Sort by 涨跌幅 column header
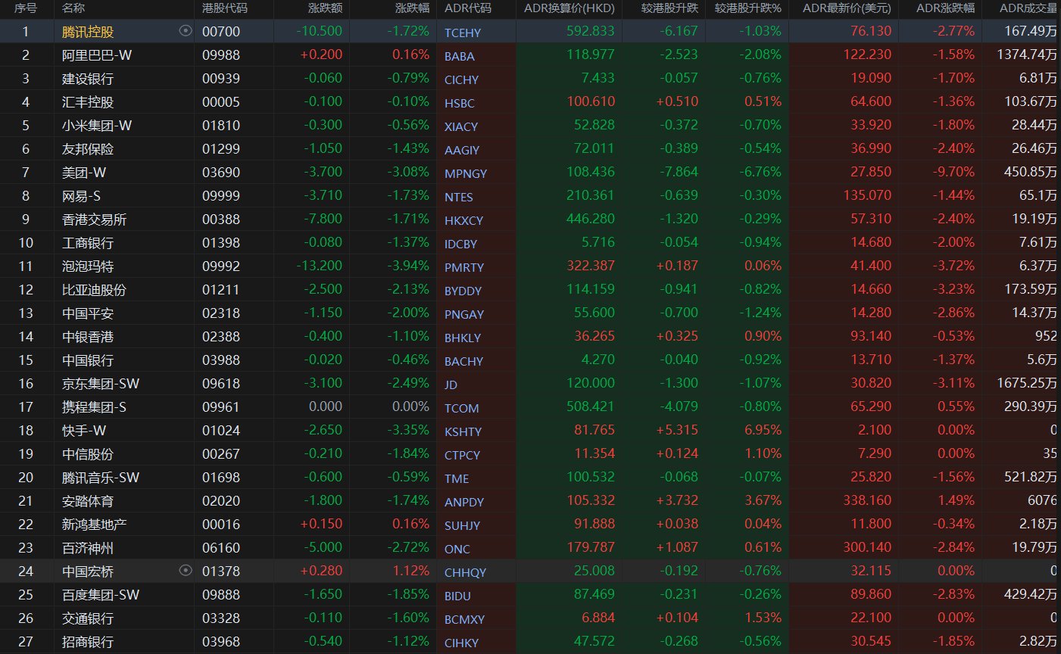 (x=412, y=8)
